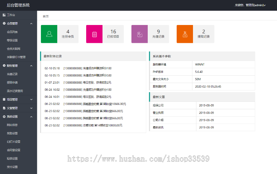Open the 最新资讯 article
This screenshot has width=277, height=174.
[158, 127]
